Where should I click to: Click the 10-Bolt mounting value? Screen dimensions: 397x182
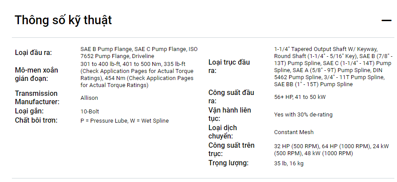click(x=90, y=111)
